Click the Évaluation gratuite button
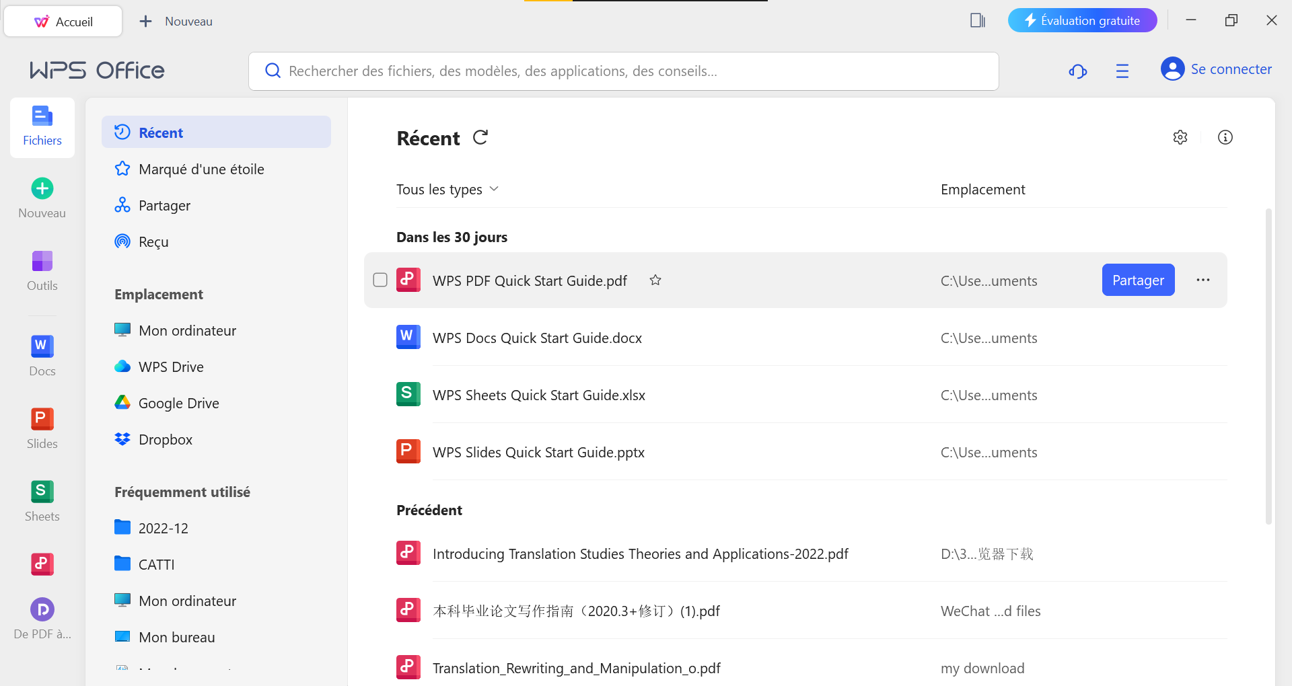The height and width of the screenshot is (686, 1292). point(1082,20)
